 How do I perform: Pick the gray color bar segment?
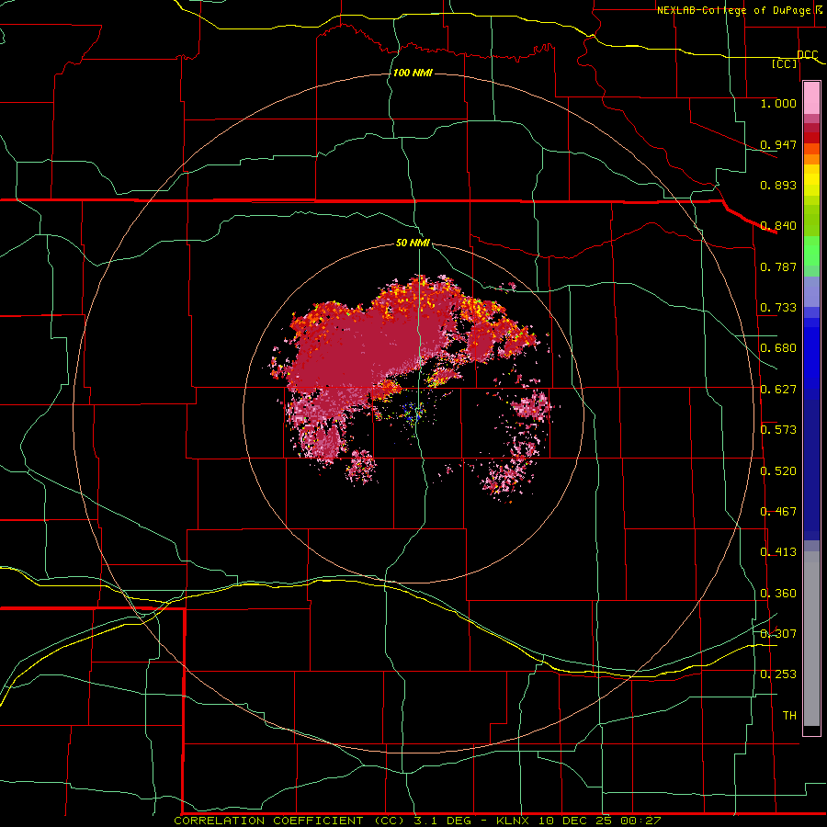pos(811,643)
